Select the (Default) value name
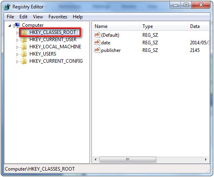 (110, 35)
